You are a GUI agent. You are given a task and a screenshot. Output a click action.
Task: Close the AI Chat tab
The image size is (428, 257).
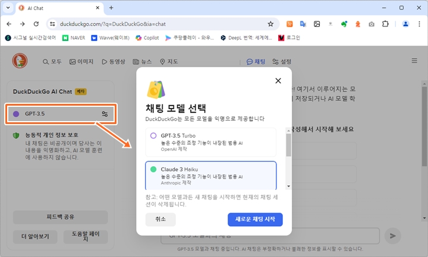[x=97, y=8]
